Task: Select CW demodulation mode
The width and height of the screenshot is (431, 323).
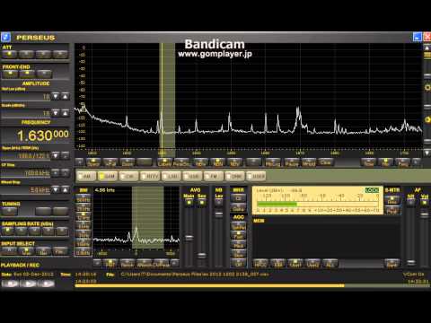Action: coord(129,176)
